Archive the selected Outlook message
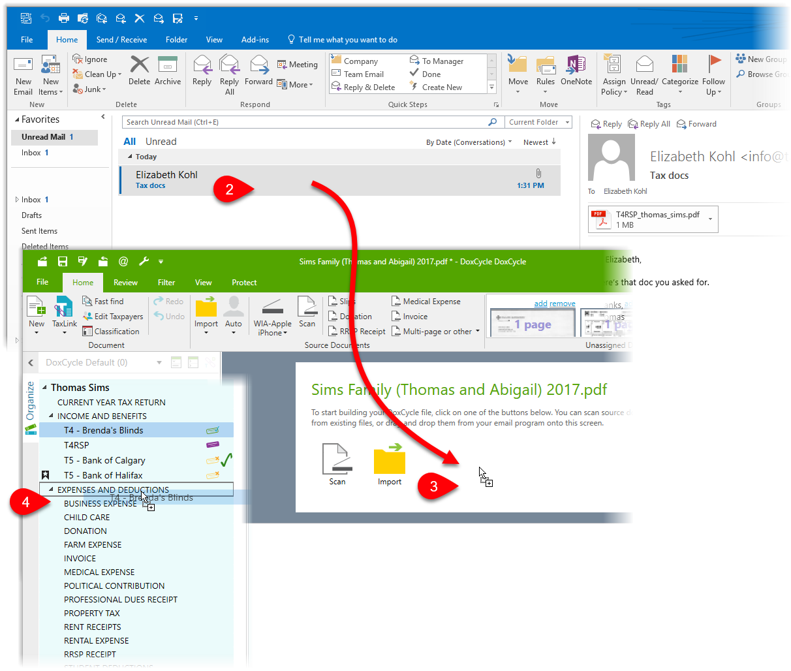The width and height of the screenshot is (791, 671). point(168,70)
